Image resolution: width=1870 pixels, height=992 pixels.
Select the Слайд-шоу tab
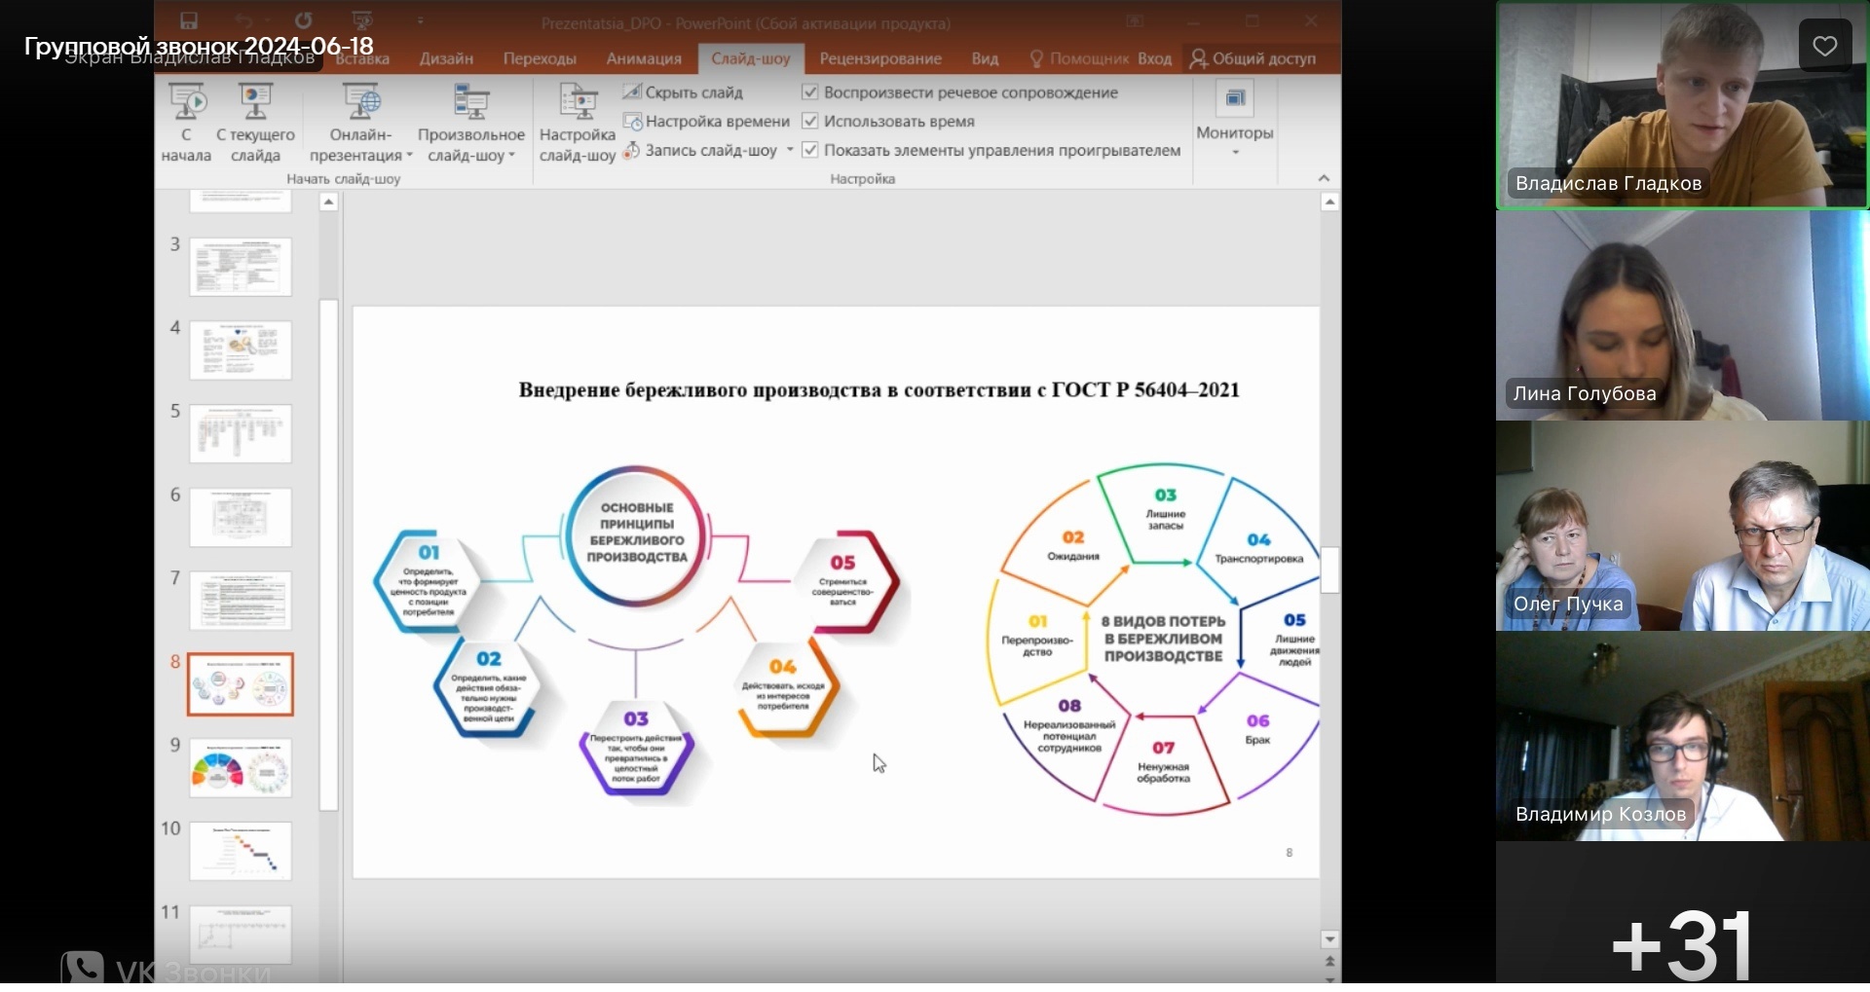(750, 58)
